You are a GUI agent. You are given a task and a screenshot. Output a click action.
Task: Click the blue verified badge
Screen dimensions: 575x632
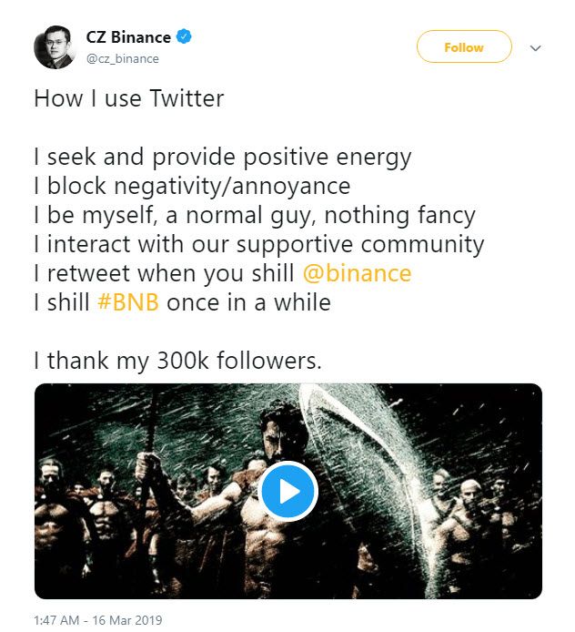click(x=185, y=37)
